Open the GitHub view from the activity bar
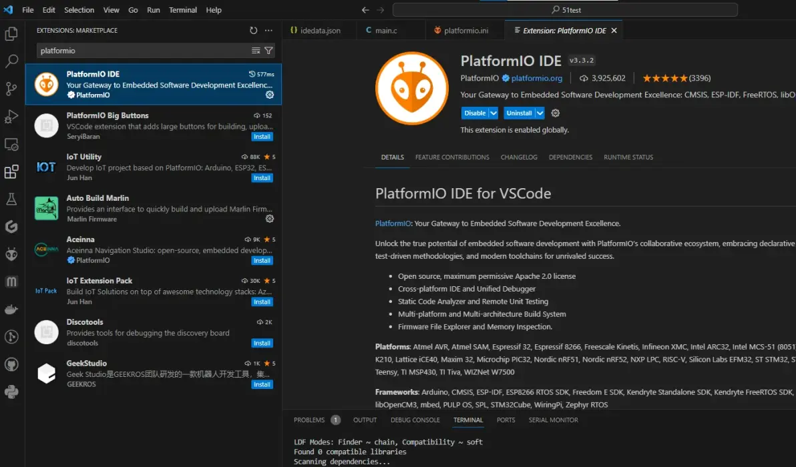The width and height of the screenshot is (796, 467). pyautogui.click(x=11, y=364)
